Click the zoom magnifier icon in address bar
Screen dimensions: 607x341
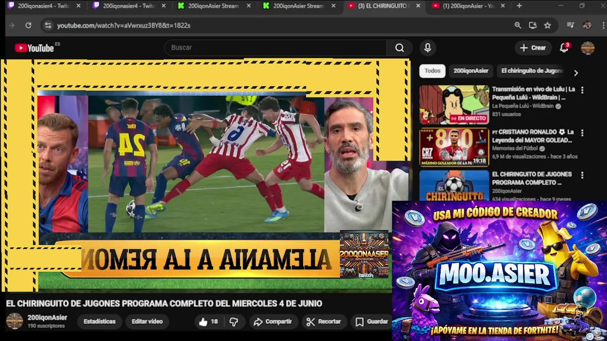point(518,25)
